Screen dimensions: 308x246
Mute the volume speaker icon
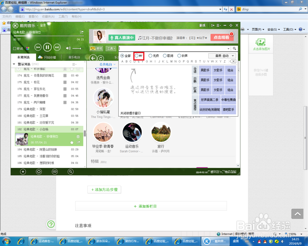click(x=68, y=48)
